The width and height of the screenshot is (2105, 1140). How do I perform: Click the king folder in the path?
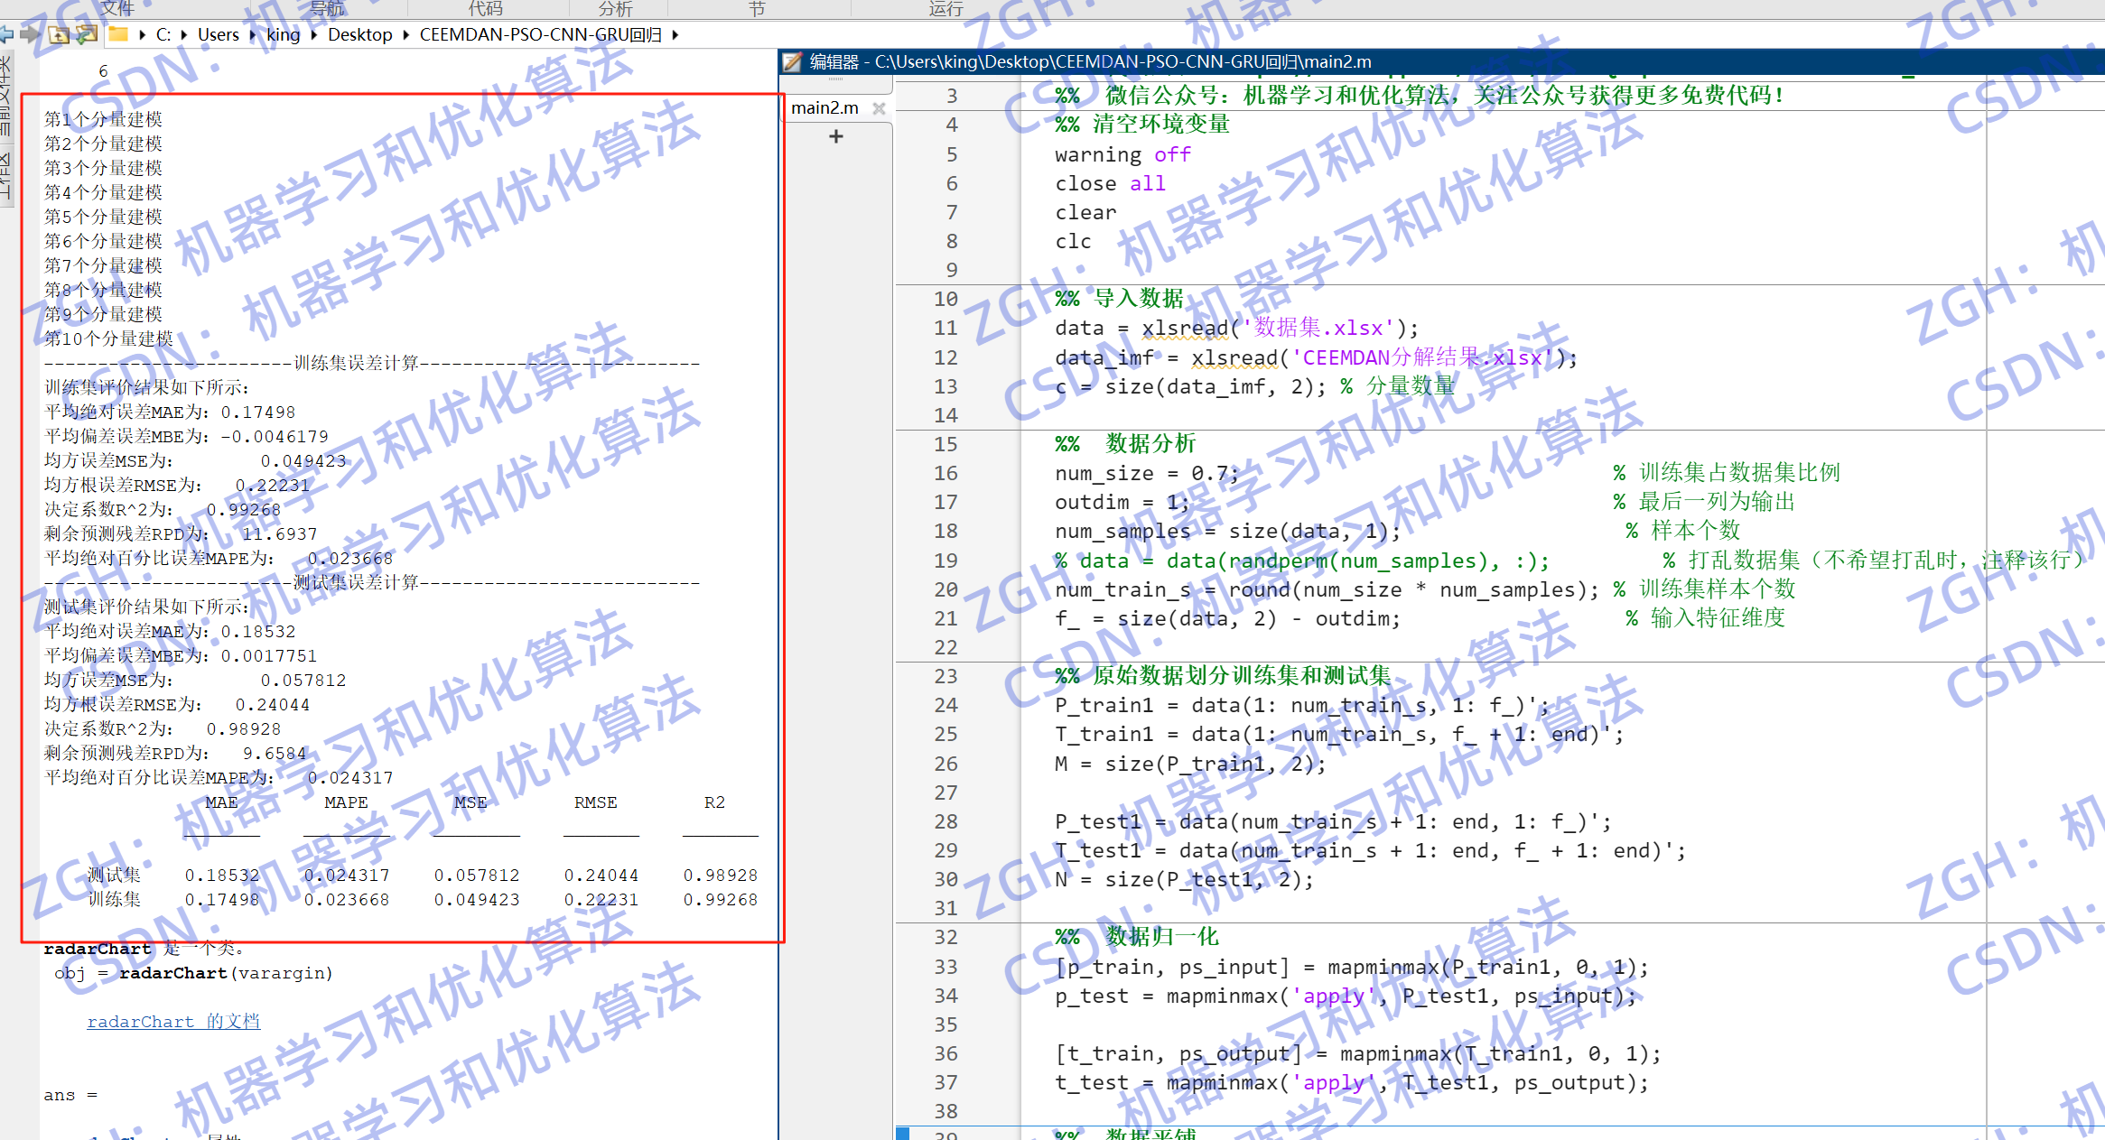pyautogui.click(x=283, y=35)
